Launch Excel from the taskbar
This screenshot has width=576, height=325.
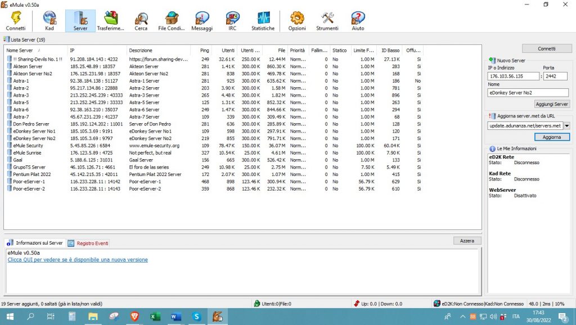[x=155, y=317]
